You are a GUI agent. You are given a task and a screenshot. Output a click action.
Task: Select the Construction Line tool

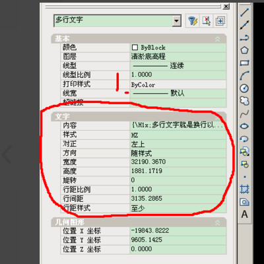(x=244, y=25)
